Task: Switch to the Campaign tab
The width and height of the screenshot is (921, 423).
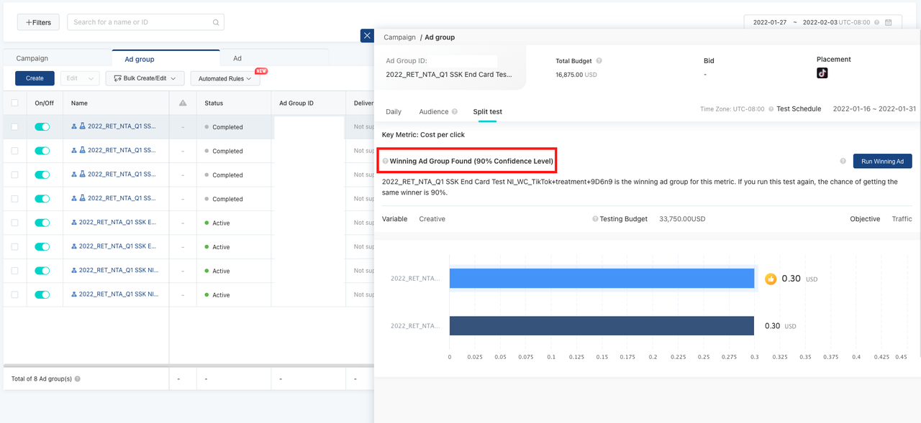Action: click(x=32, y=58)
